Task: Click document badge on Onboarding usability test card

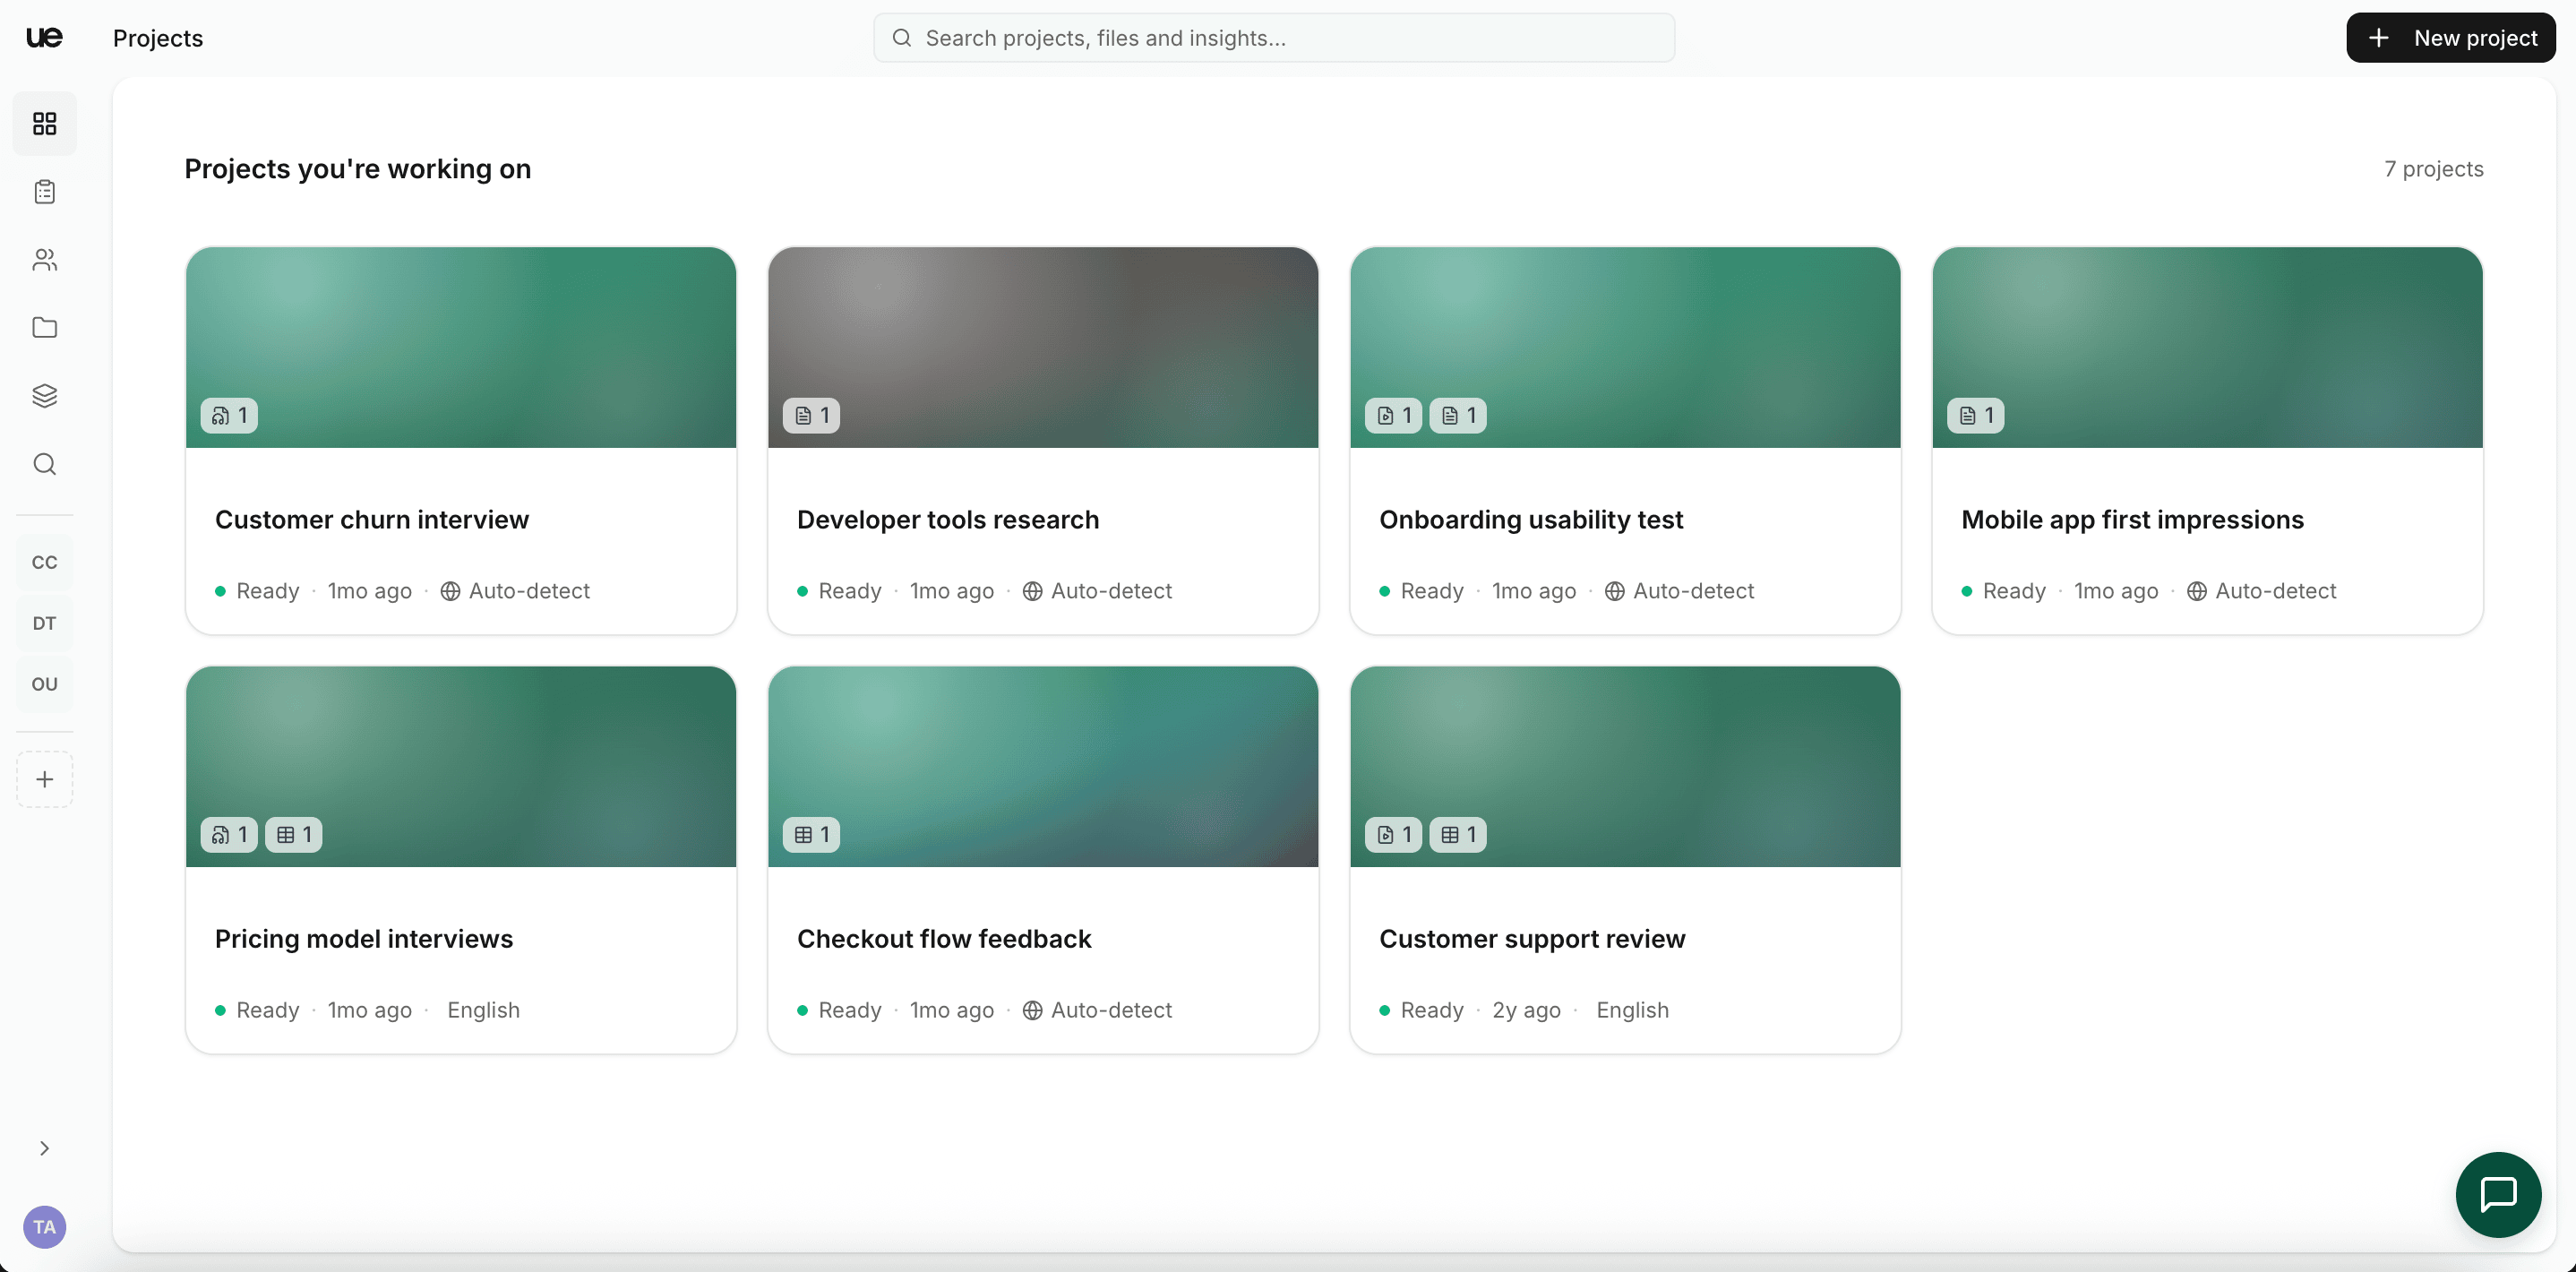Action: (1458, 415)
